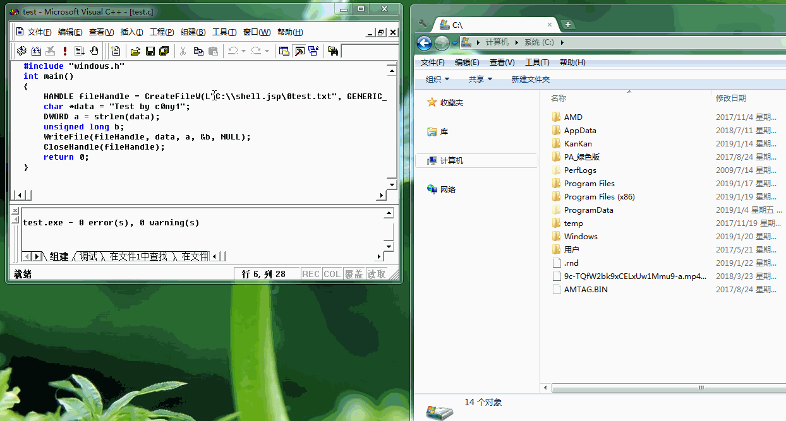Open the 工程(P) menu in Visual C++
This screenshot has width=786, height=421.
click(162, 32)
